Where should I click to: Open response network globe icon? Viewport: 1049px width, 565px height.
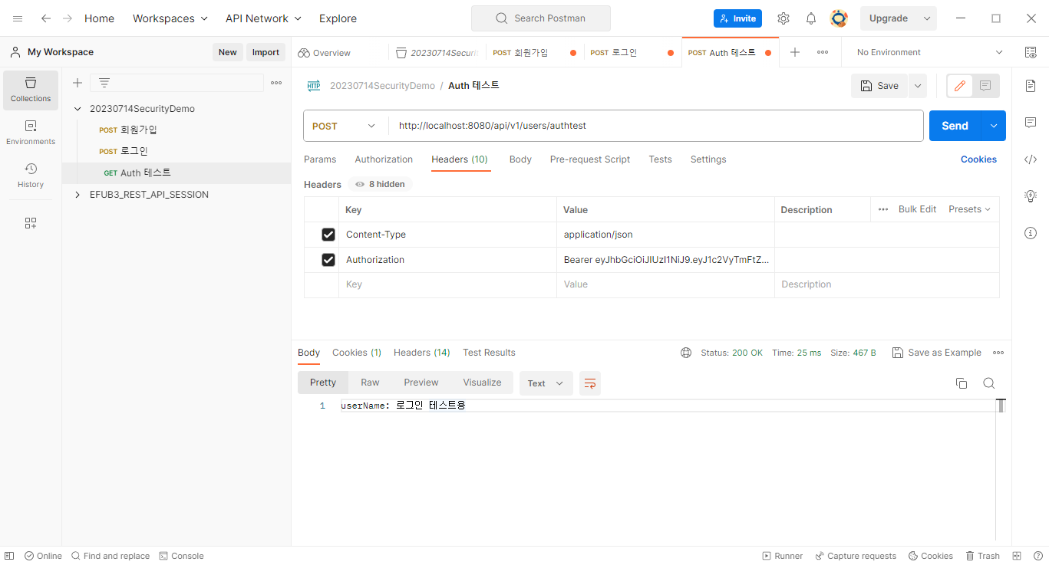pyautogui.click(x=686, y=353)
